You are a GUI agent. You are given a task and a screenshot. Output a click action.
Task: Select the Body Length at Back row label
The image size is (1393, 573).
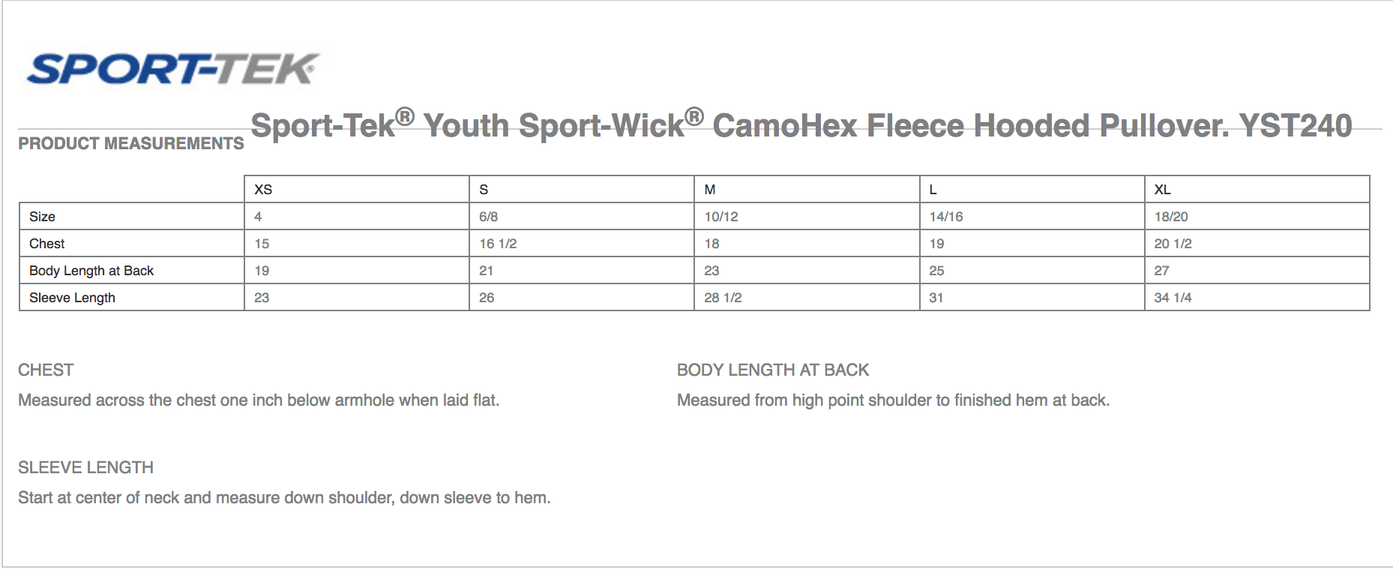click(91, 271)
